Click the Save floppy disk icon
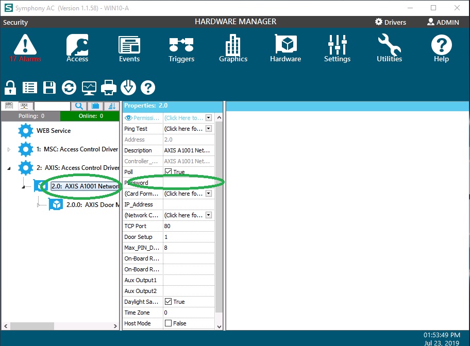The height and width of the screenshot is (346, 470). click(x=49, y=88)
